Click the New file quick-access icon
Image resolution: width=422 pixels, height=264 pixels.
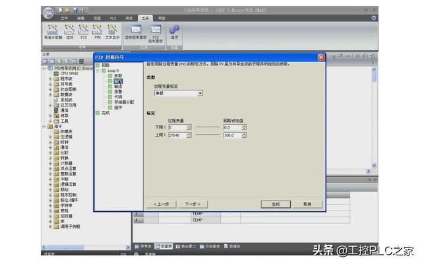(x=61, y=10)
